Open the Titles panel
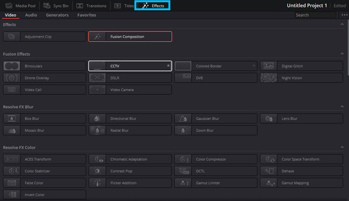The width and height of the screenshot is (349, 201). click(123, 6)
